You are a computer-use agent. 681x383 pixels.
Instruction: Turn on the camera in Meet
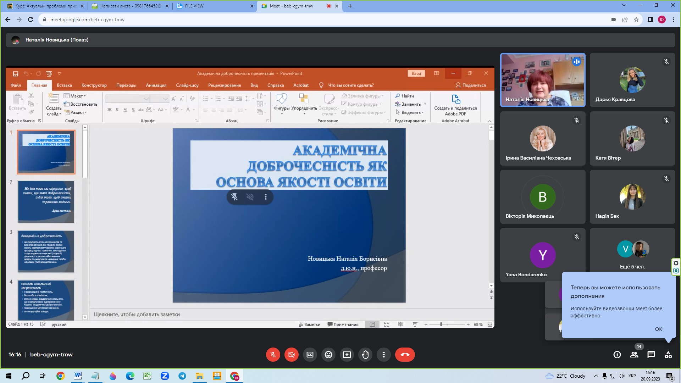click(292, 355)
